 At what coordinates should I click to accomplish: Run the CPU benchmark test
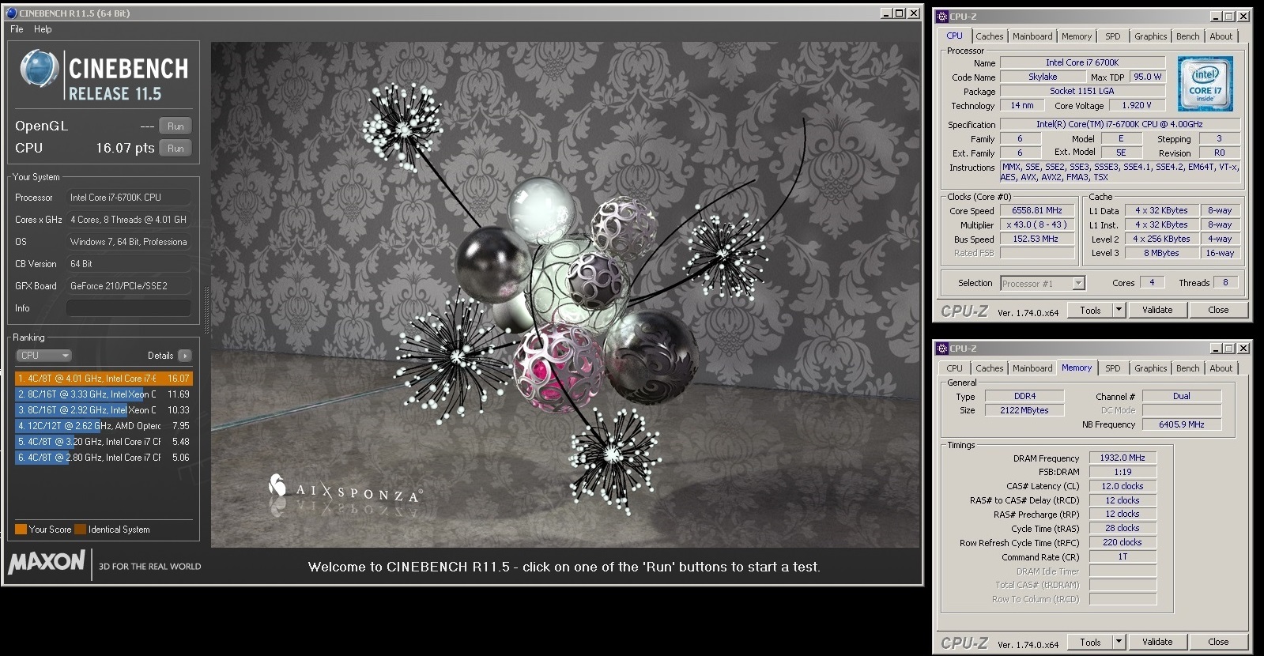tap(175, 148)
